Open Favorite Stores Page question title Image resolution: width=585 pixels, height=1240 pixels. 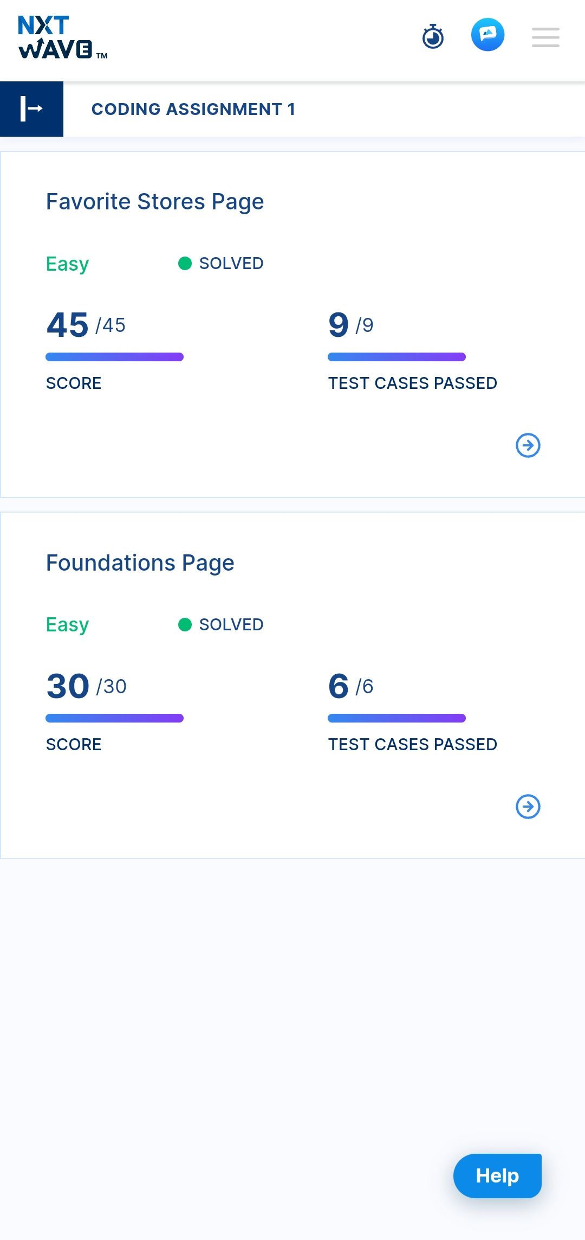(155, 202)
